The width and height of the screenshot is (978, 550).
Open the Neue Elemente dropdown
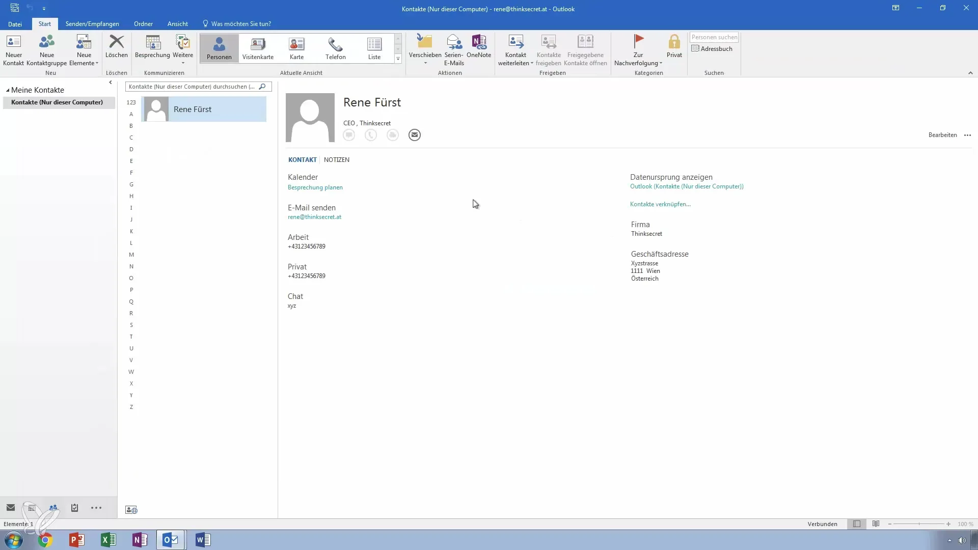[x=84, y=50]
